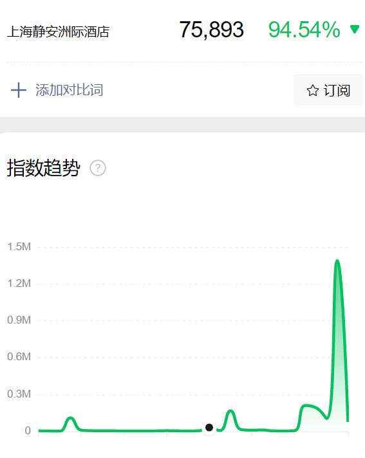Viewport: 365px width, 458px height.
Task: Click the 订阅 subscribe button
Action: coord(328,89)
